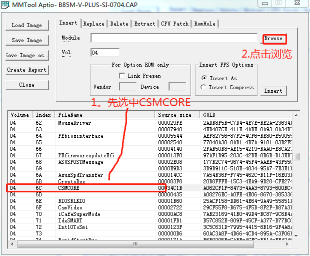Click the Create Report button
310x256 pixels.
(x=27, y=70)
